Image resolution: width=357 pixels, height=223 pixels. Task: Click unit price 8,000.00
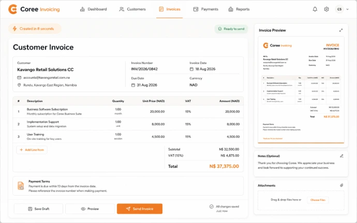click(x=158, y=124)
